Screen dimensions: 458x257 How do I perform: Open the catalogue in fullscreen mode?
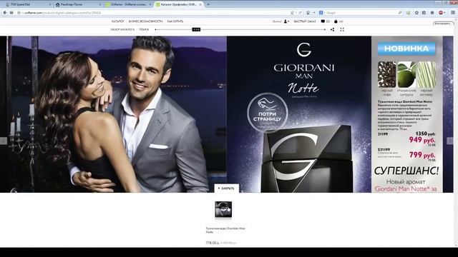(x=342, y=29)
